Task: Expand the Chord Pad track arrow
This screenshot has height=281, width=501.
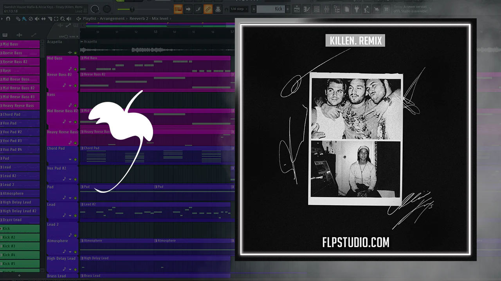Action: coord(70,159)
